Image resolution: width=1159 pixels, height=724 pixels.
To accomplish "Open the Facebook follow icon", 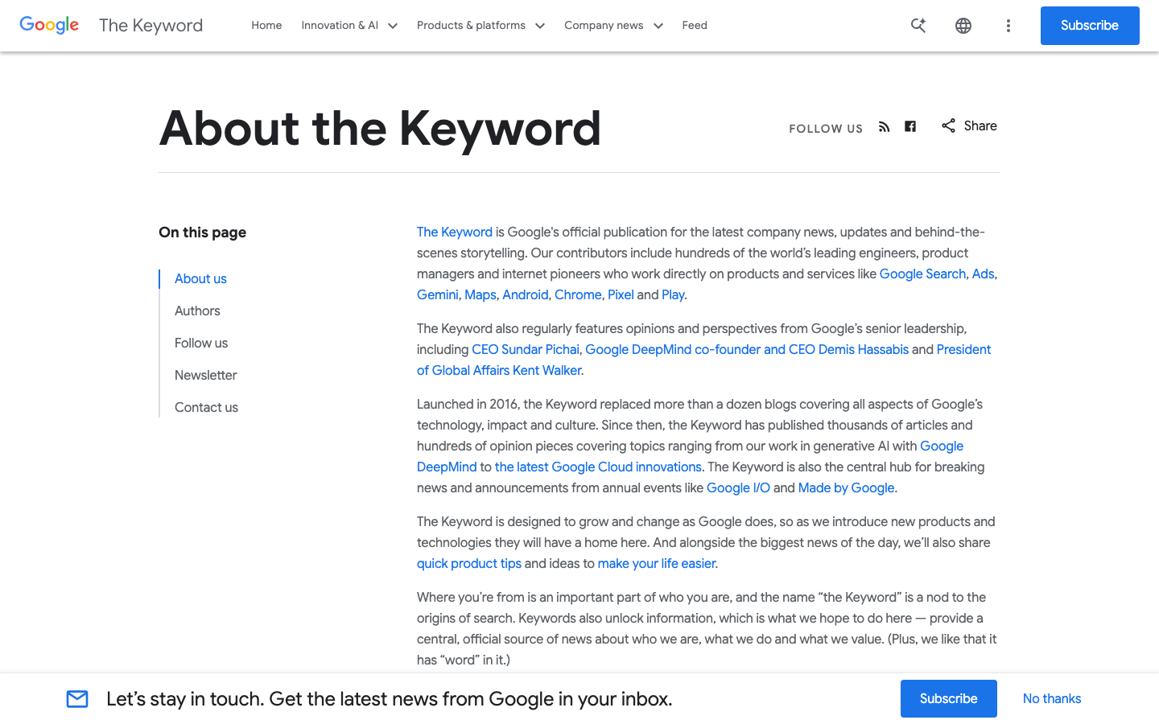I will click(x=910, y=126).
